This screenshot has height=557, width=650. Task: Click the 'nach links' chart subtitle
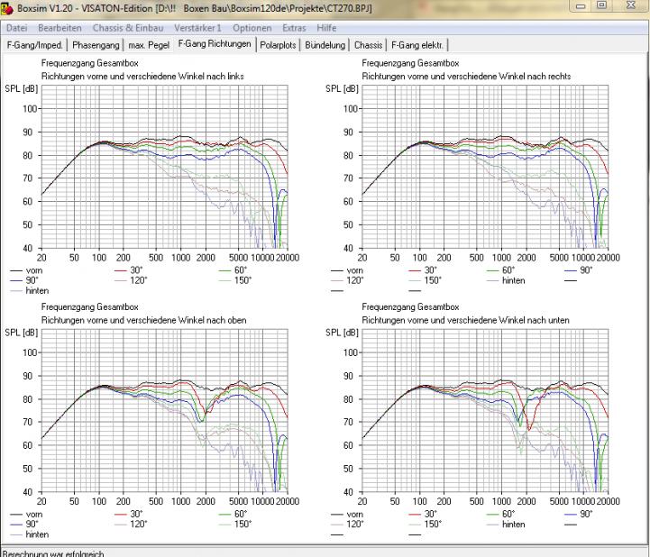point(142,77)
